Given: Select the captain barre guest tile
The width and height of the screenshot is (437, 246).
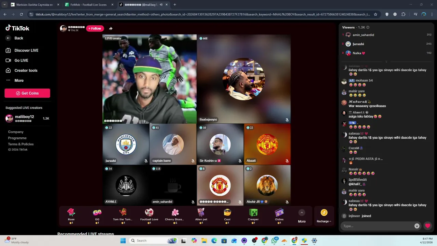Looking at the screenshot, I should coord(173,144).
